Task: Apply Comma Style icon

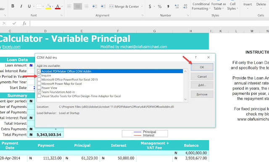Action: 168,7
